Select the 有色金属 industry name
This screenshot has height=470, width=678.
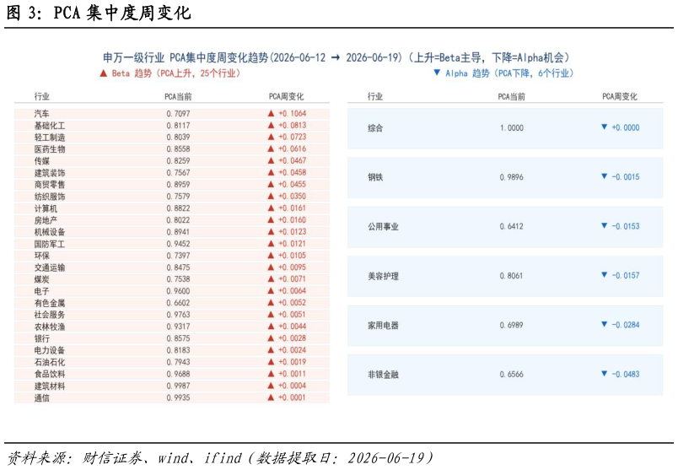click(x=50, y=303)
